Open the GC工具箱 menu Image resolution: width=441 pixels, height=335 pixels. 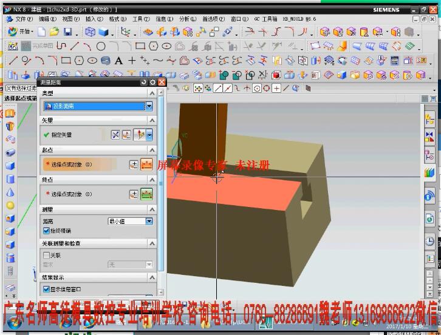(x=265, y=19)
